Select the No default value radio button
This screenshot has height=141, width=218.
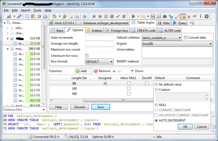pyautogui.click(x=156, y=84)
